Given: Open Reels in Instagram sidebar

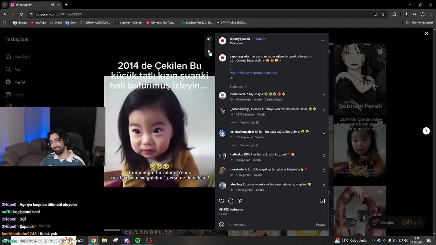Looking at the screenshot, I should pyautogui.click(x=14, y=95).
